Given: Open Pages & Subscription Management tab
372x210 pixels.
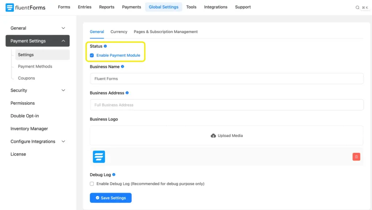Looking at the screenshot, I should pyautogui.click(x=165, y=32).
